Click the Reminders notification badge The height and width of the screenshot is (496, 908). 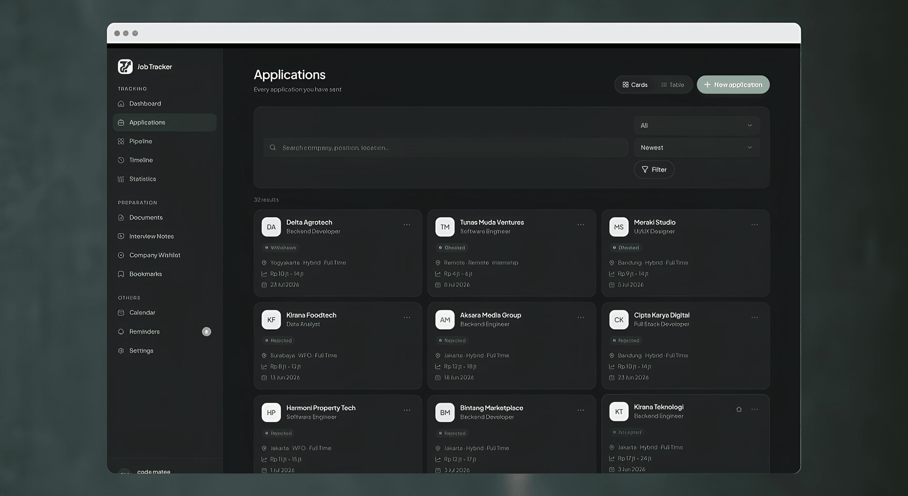click(206, 332)
